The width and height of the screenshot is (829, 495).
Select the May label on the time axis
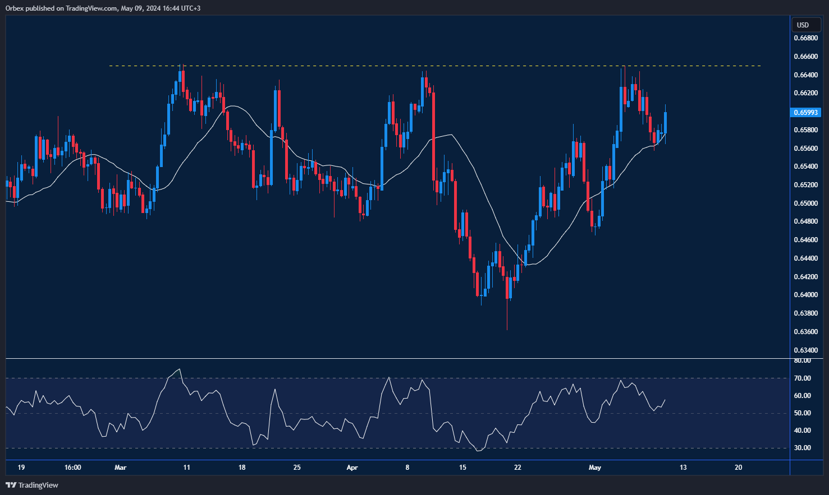click(595, 468)
